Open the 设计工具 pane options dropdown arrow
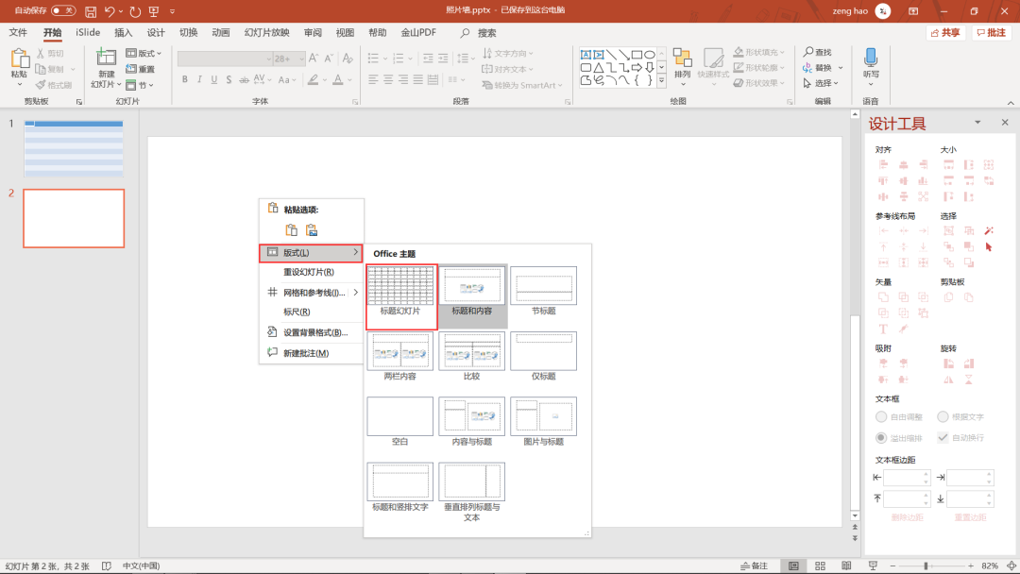Viewport: 1020px width, 574px height. click(978, 123)
